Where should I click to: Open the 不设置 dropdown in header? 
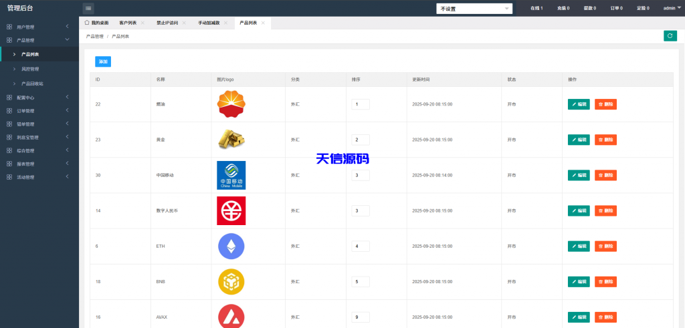[474, 9]
